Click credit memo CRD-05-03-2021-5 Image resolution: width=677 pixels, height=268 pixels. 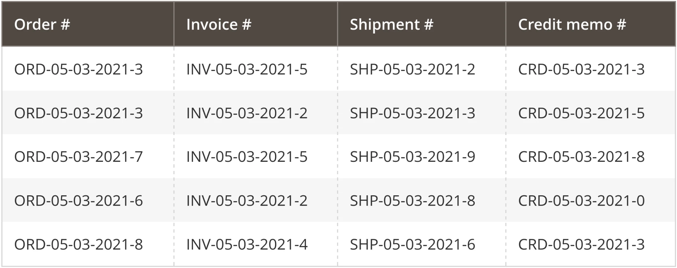pos(581,113)
